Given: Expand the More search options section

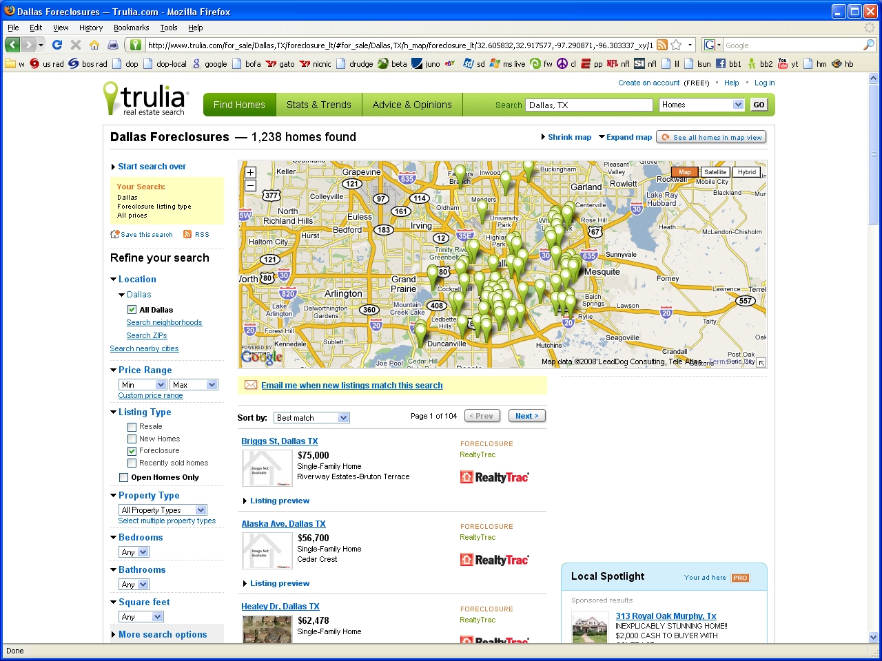Looking at the screenshot, I should point(163,634).
